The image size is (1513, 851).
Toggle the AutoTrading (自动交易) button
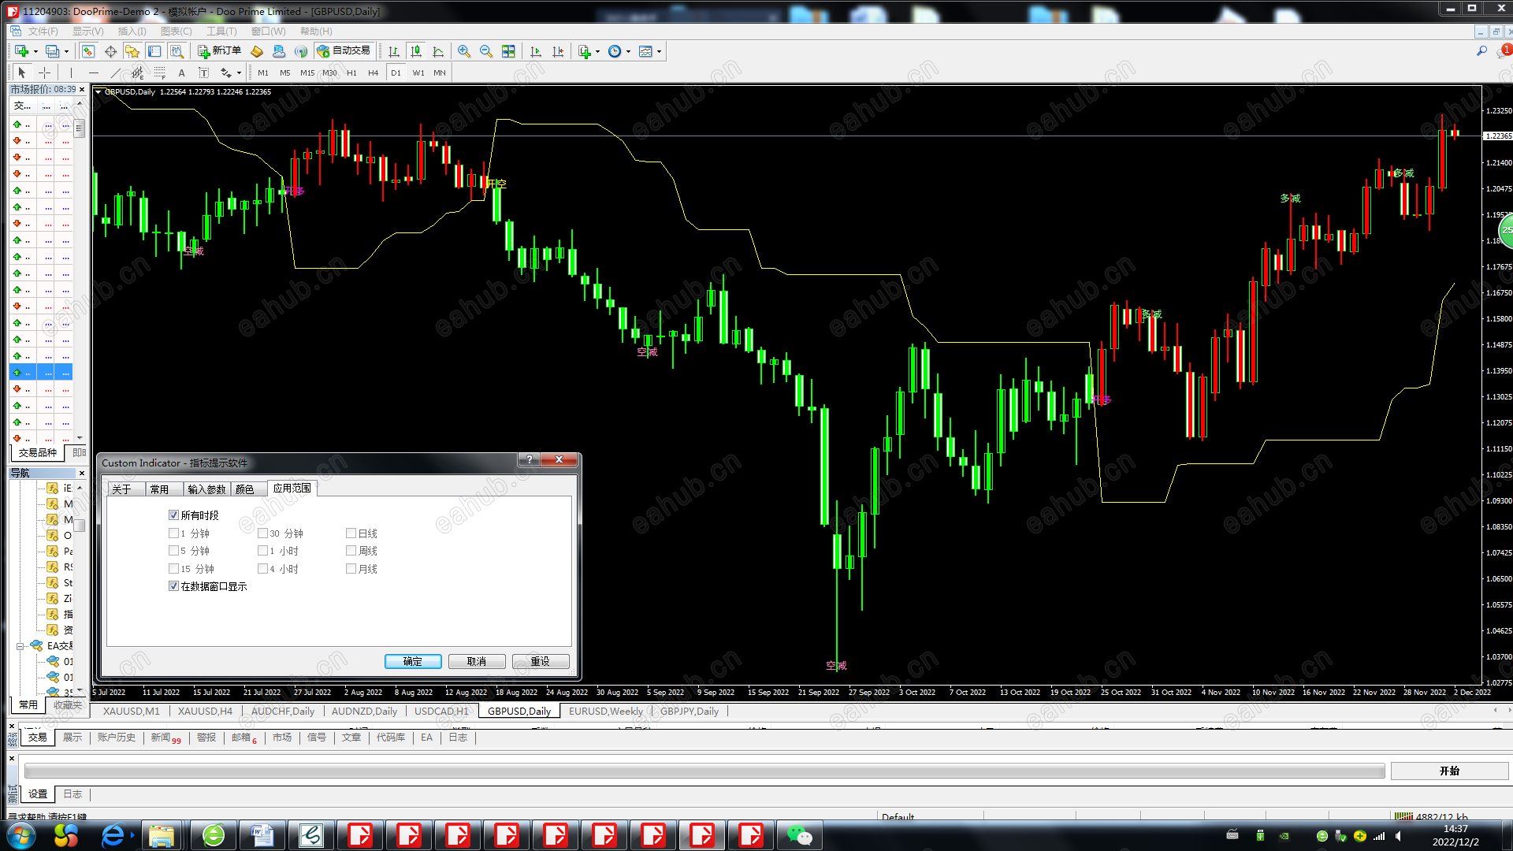pos(343,51)
